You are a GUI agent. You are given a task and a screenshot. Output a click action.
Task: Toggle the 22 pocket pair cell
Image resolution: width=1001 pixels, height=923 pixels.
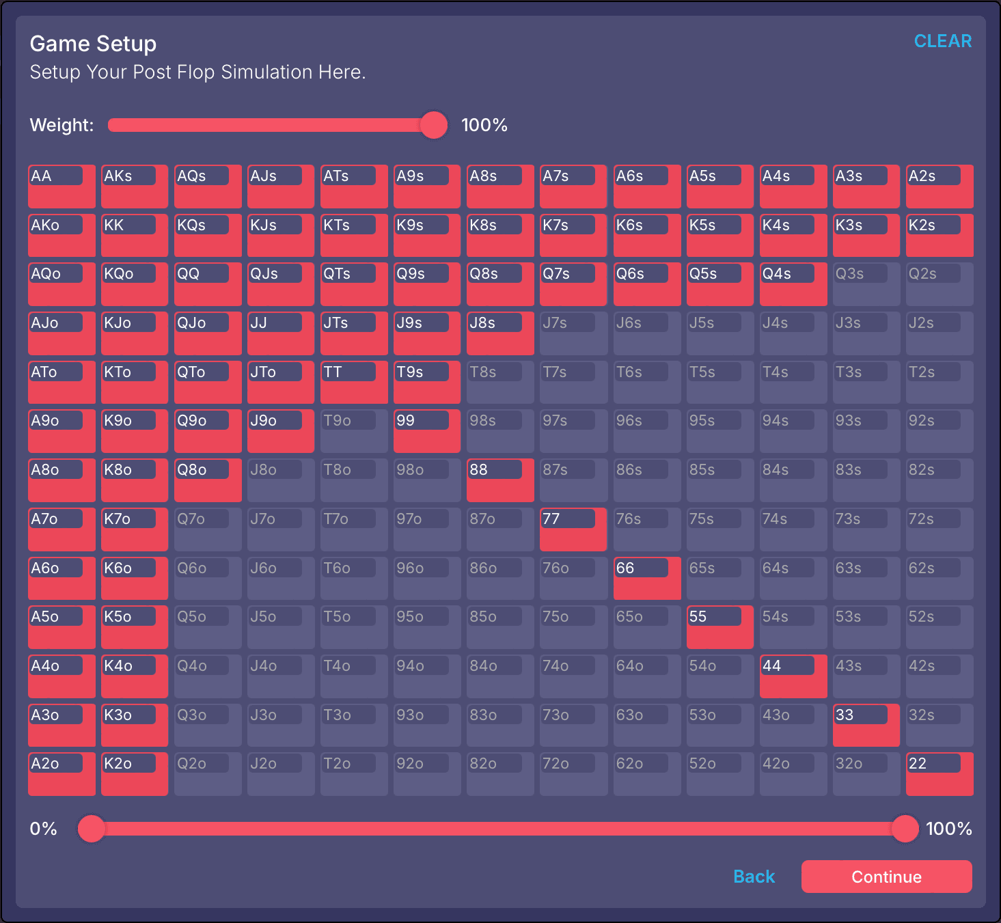939,774
